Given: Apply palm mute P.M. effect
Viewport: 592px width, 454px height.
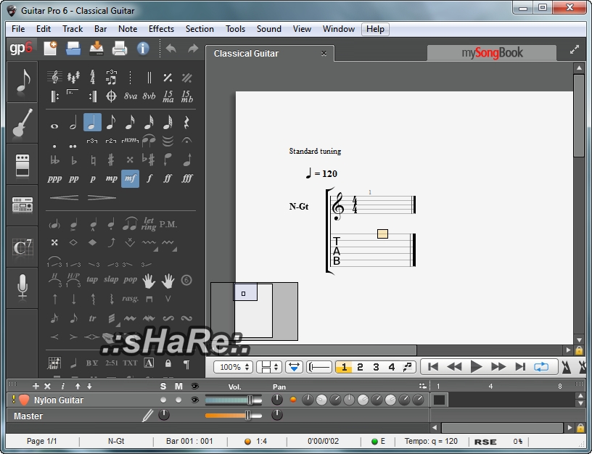Looking at the screenshot, I should (168, 224).
